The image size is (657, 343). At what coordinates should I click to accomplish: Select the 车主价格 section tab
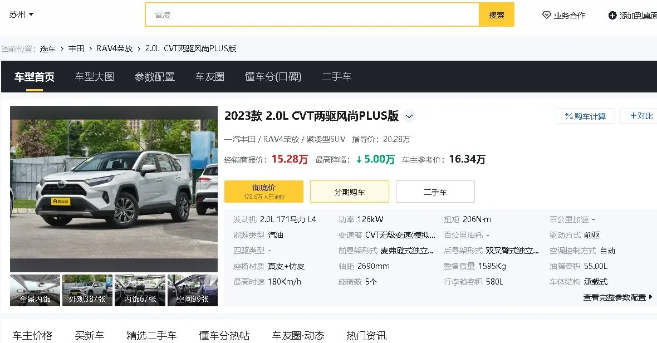(x=32, y=335)
